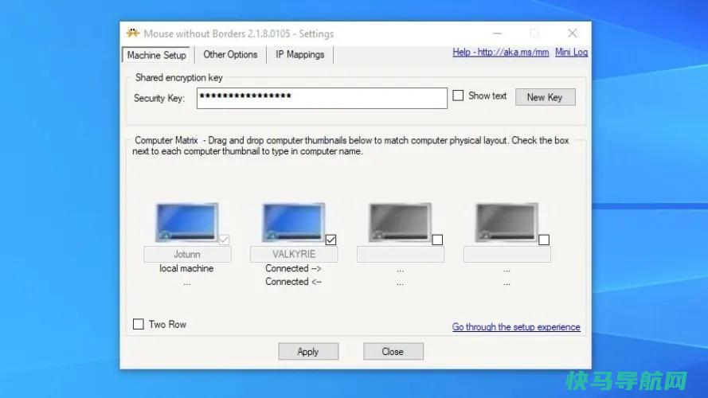Open the Mini Log link

571,53
